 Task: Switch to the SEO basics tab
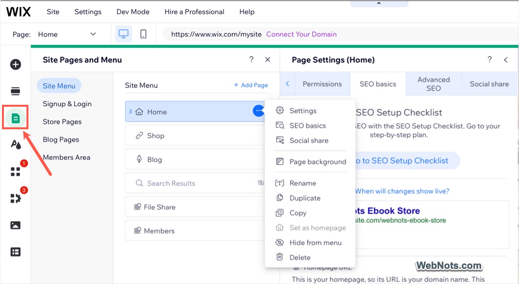378,84
